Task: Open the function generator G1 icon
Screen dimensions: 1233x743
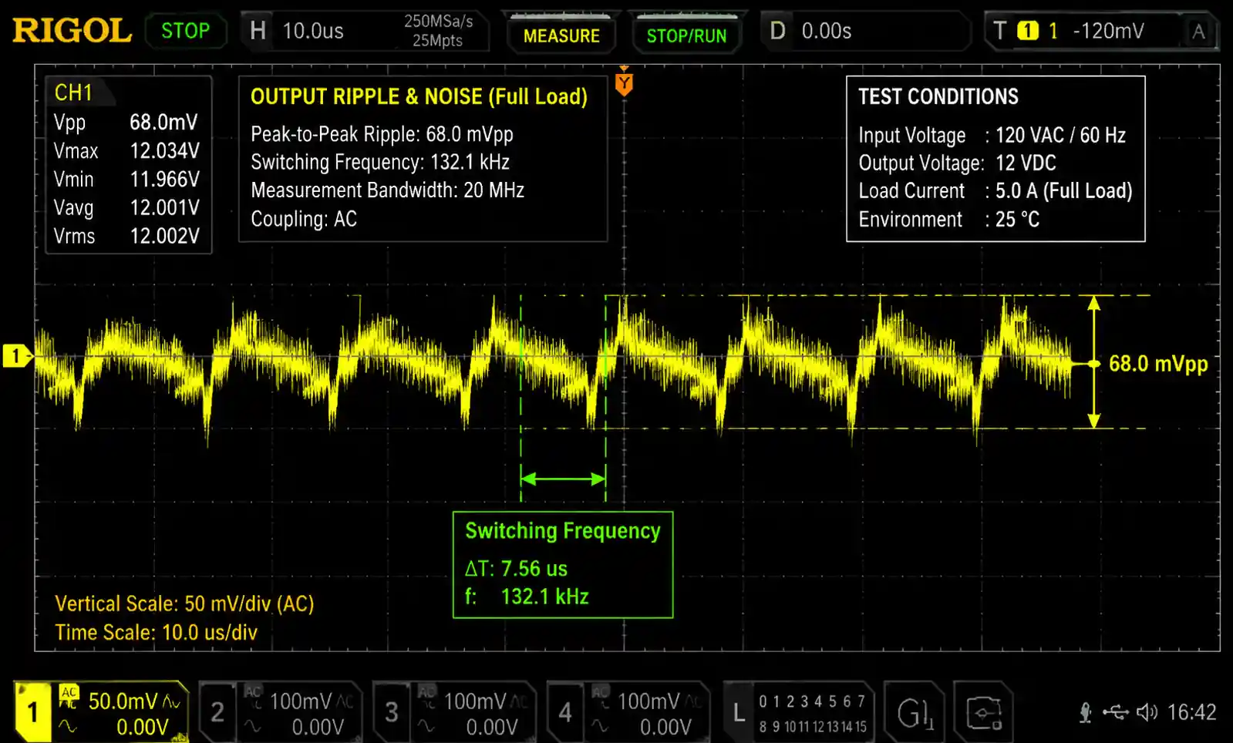Action: click(x=915, y=713)
